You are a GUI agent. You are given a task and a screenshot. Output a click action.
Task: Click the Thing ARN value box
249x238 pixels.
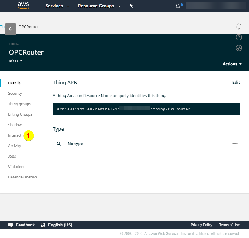pos(146,109)
